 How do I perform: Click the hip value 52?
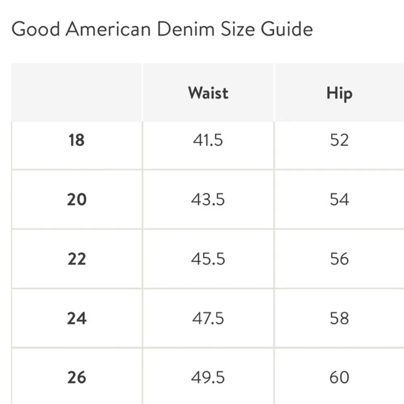click(339, 140)
